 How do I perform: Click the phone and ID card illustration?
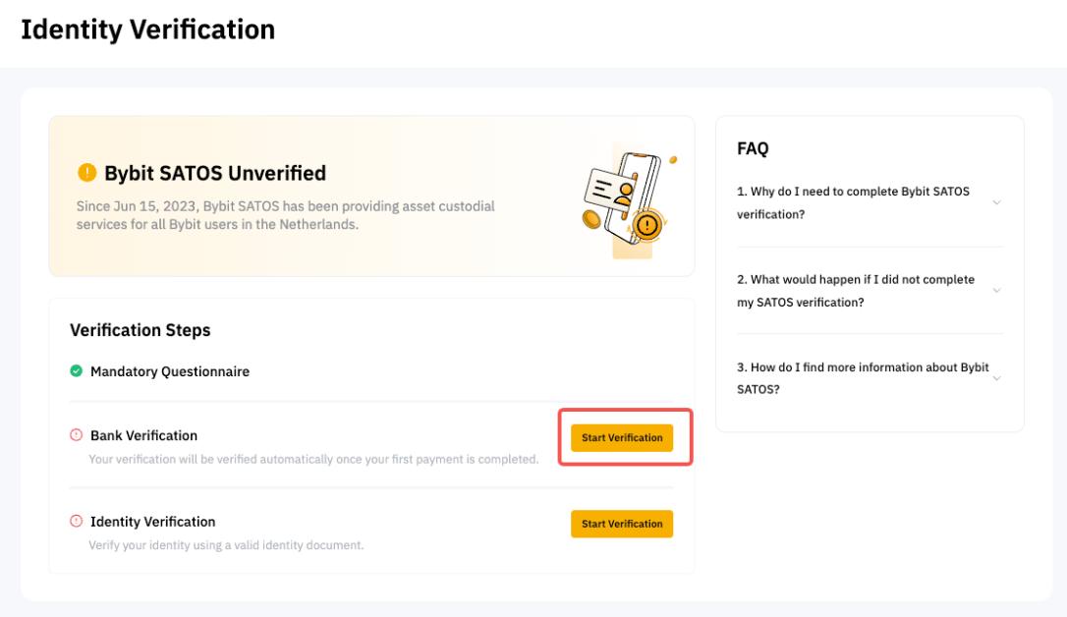tap(629, 200)
